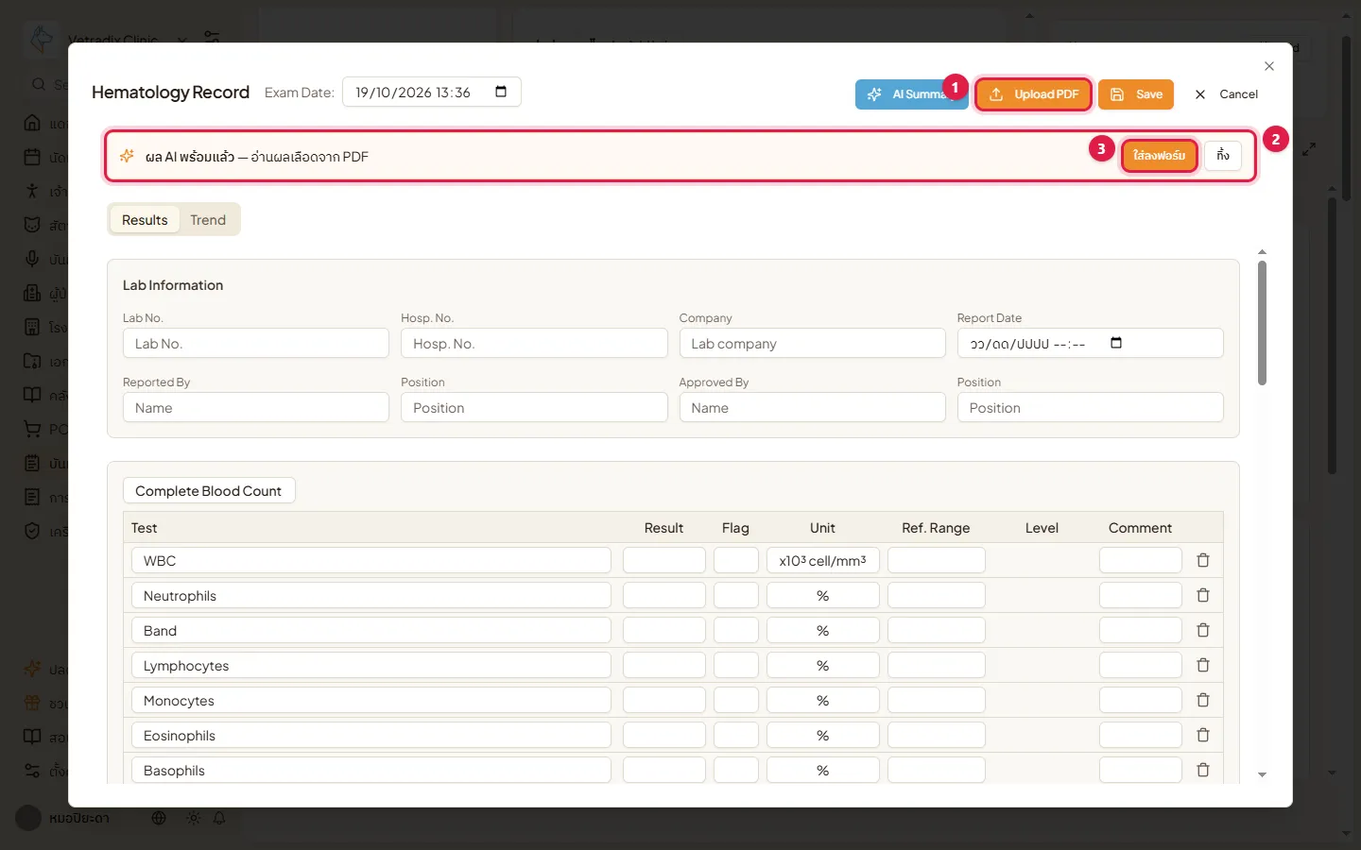Click the globe language icon at bottom left

point(159,818)
